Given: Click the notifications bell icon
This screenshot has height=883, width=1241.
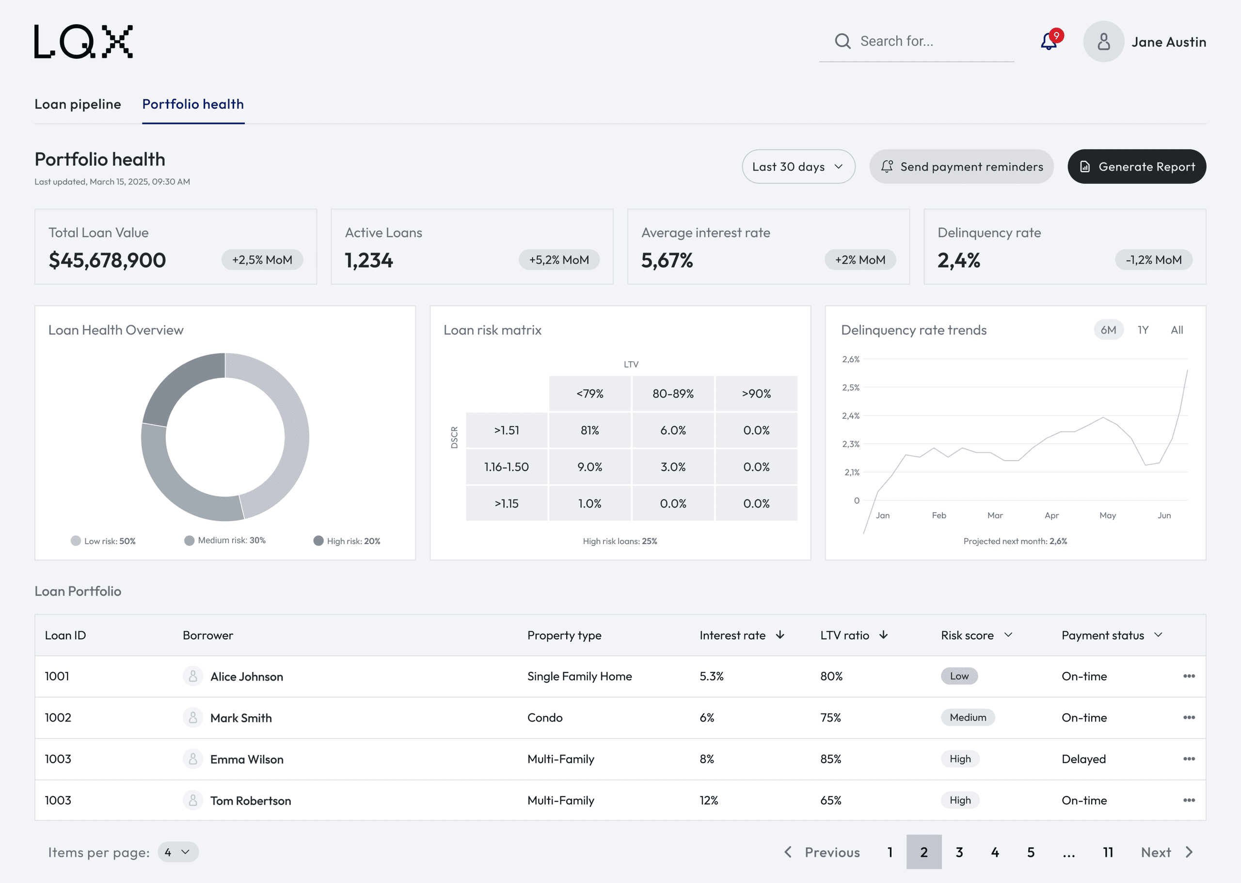Looking at the screenshot, I should point(1049,41).
